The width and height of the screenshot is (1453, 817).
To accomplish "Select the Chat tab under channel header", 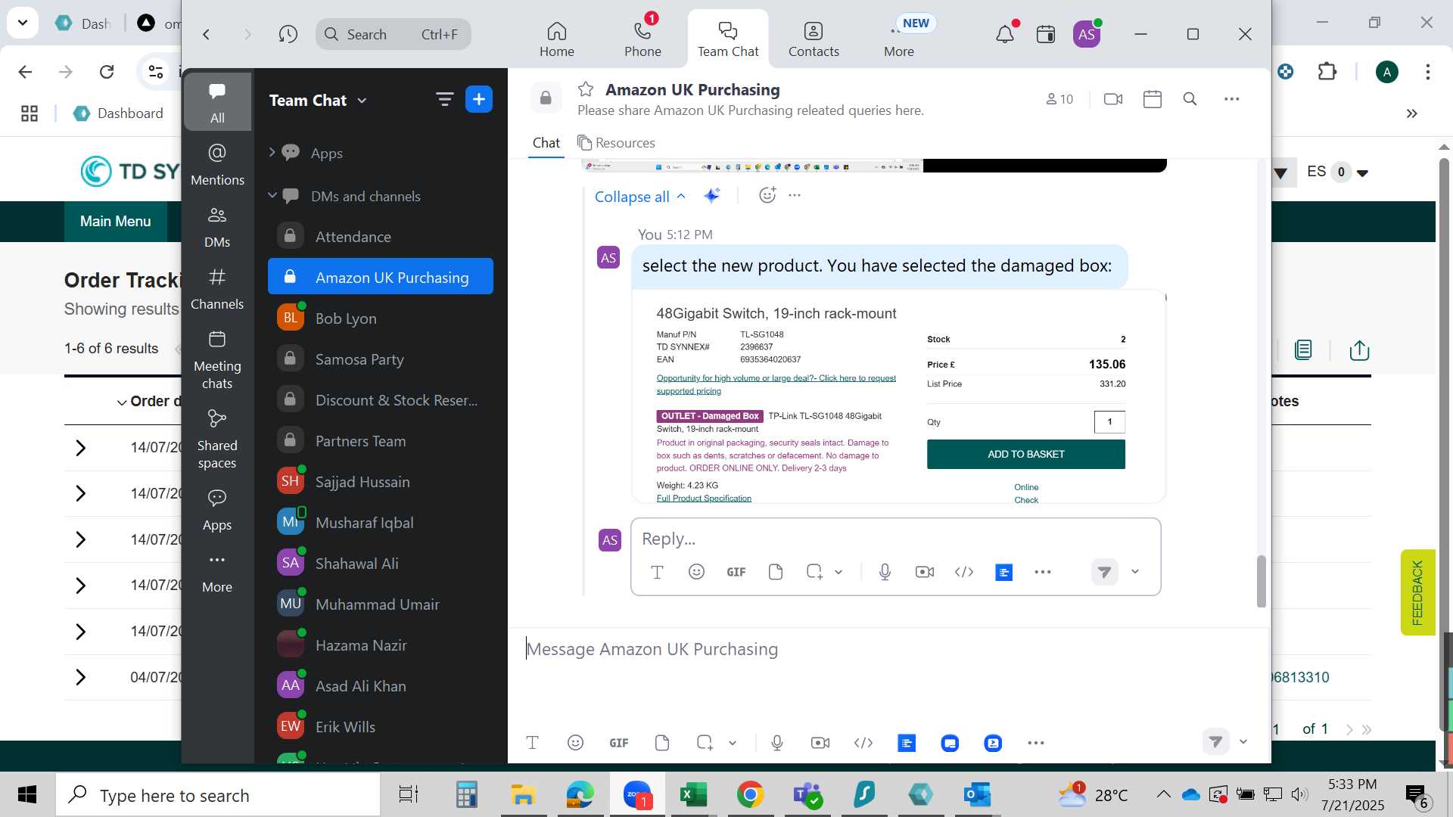I will click(546, 143).
